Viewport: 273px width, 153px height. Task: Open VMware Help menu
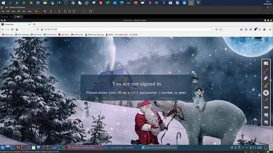(29, 11)
